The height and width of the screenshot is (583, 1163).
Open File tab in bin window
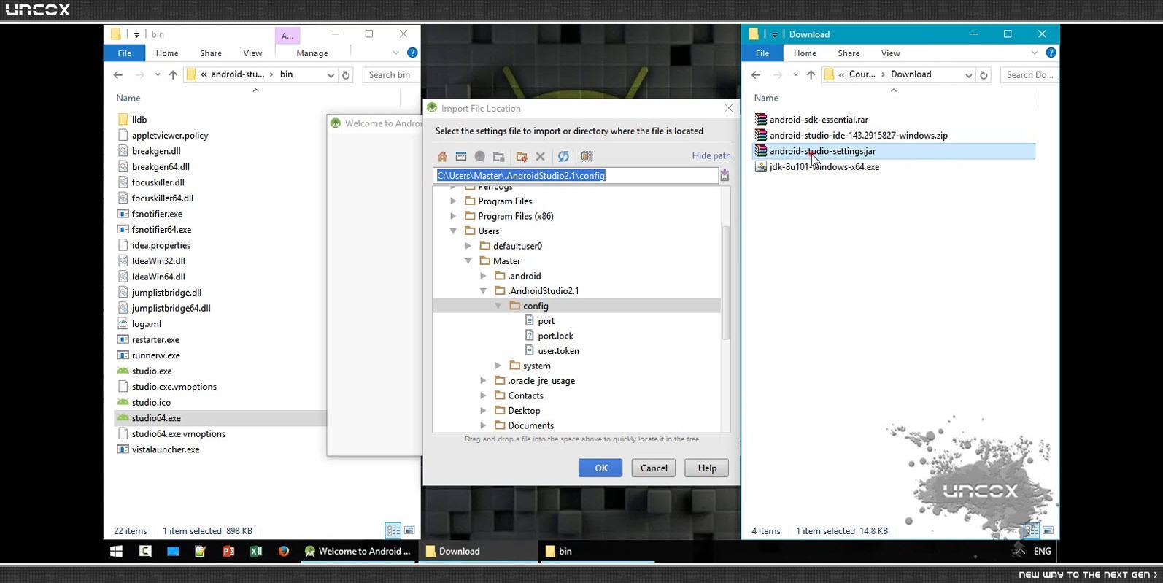pyautogui.click(x=125, y=53)
